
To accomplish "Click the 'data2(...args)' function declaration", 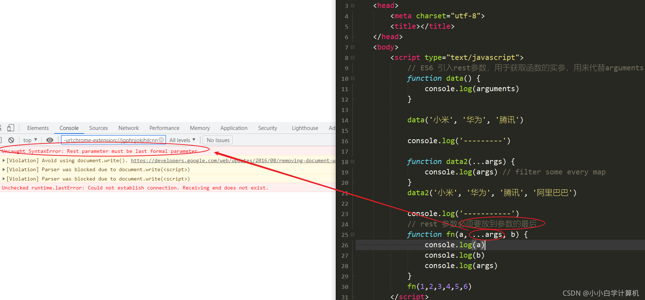I will [461, 161].
